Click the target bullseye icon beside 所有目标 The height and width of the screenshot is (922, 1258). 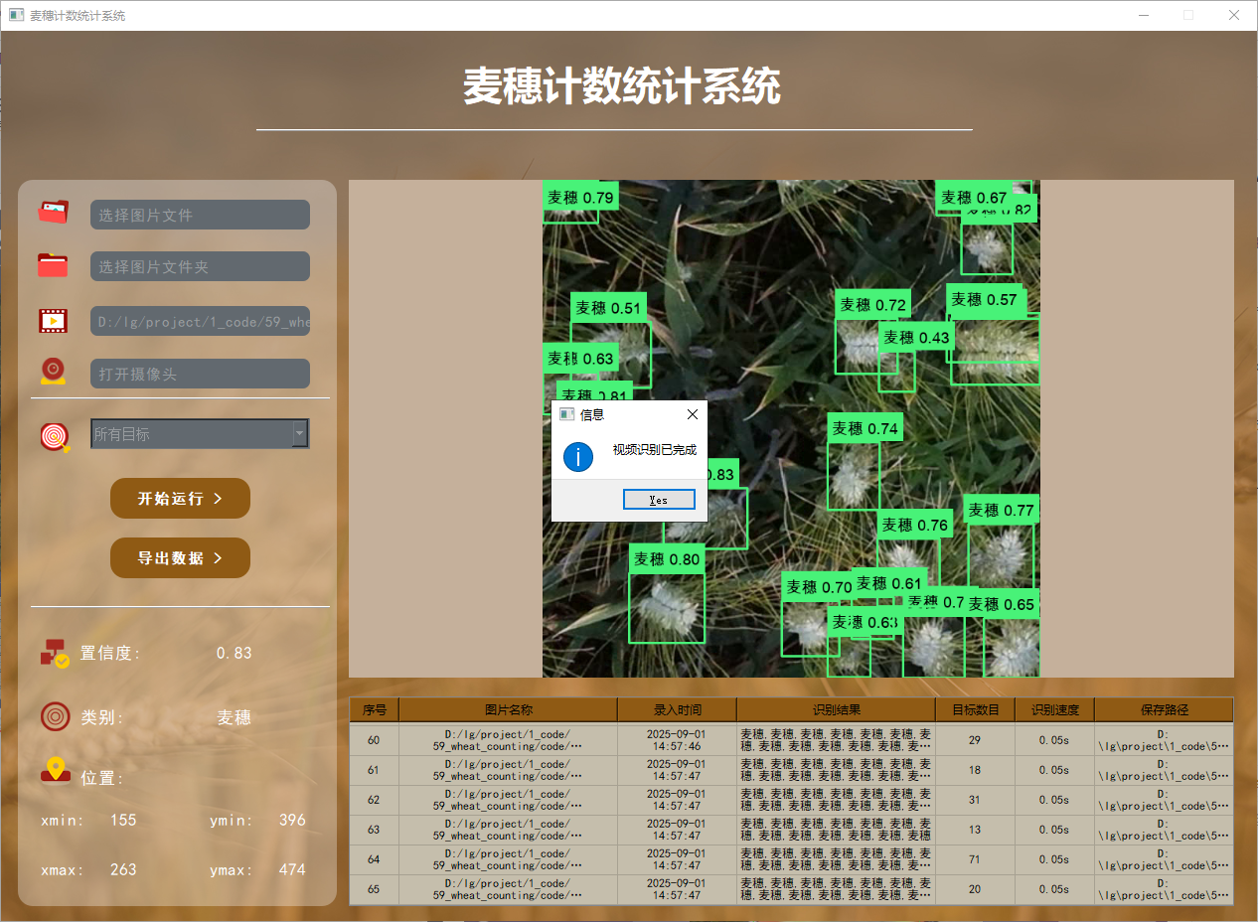coord(56,436)
